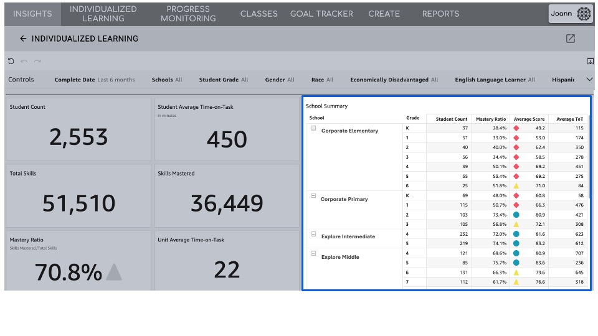Click yellow triangle in Corporate Primary grade 3 row

tap(516, 225)
